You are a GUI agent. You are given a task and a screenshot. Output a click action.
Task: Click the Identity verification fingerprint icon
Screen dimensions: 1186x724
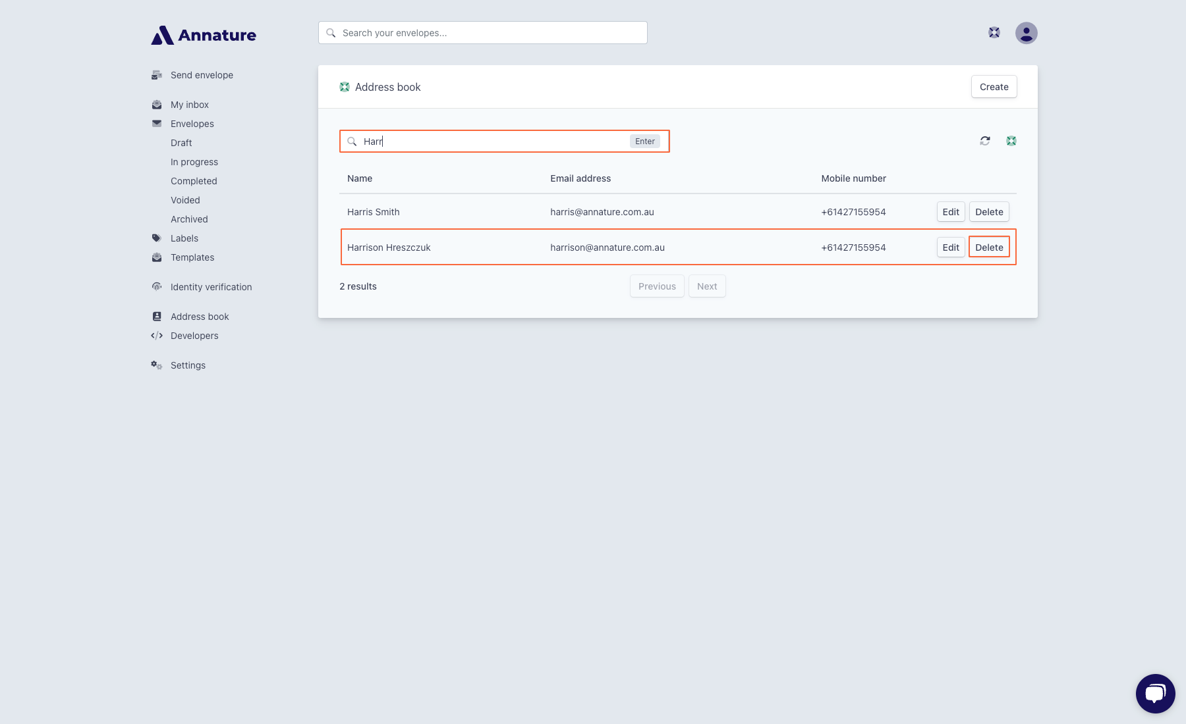point(157,287)
